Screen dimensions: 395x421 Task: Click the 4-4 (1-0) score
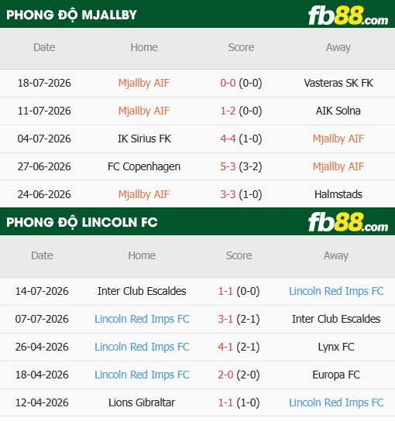click(241, 139)
